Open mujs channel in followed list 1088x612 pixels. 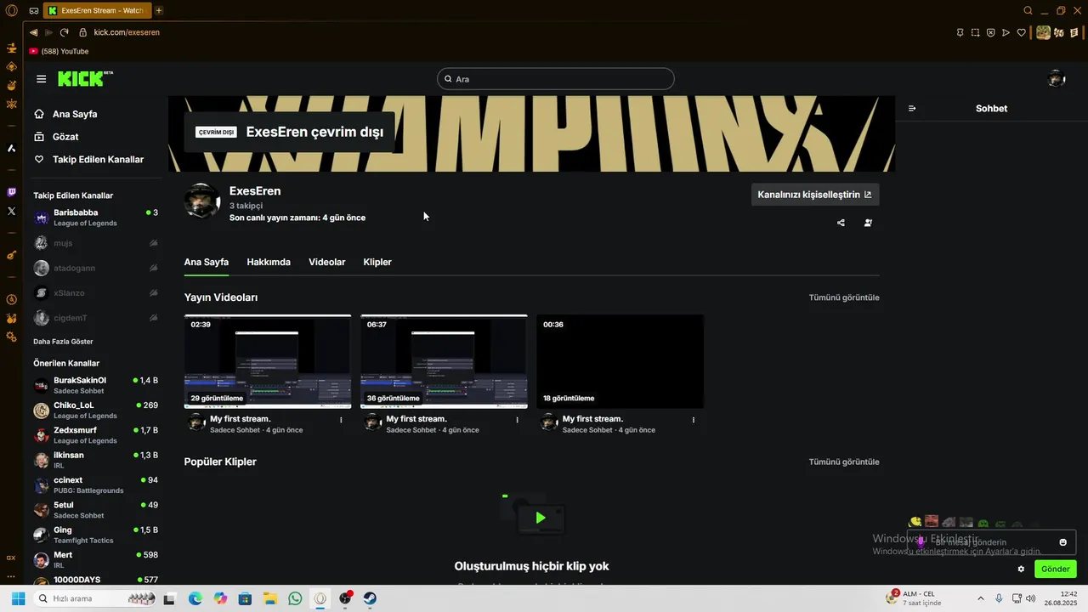(95, 243)
